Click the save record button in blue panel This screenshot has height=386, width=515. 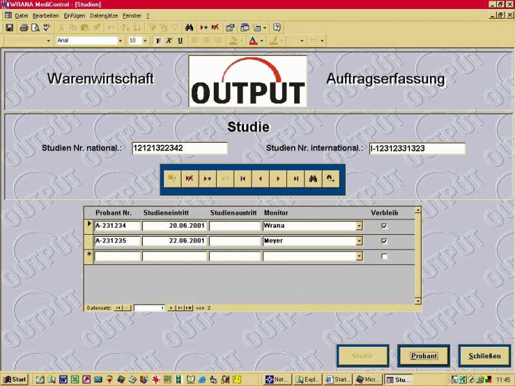(172, 179)
